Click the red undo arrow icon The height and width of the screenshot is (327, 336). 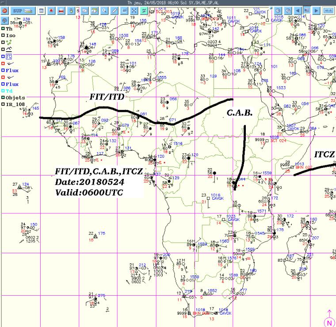pyautogui.click(x=5, y=11)
